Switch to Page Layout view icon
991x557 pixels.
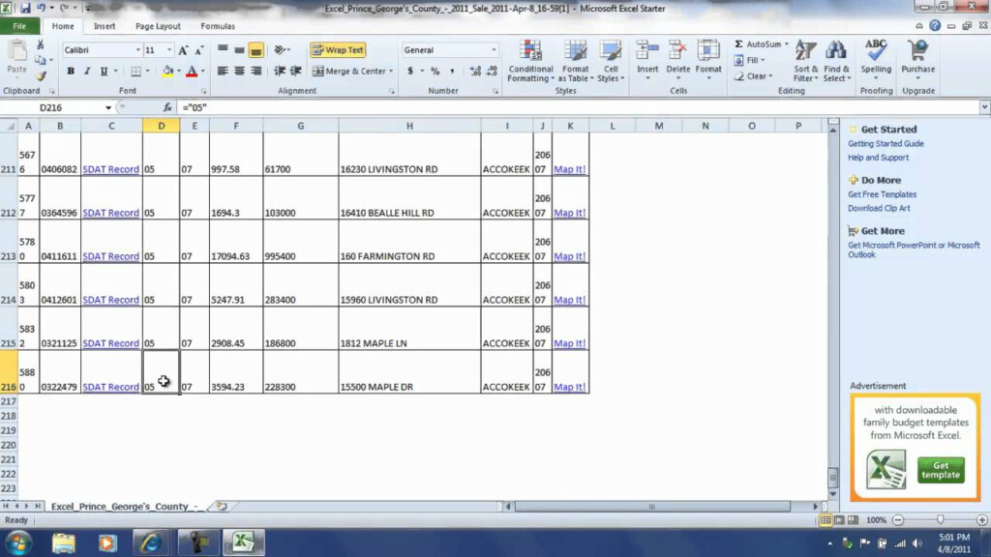coord(839,519)
